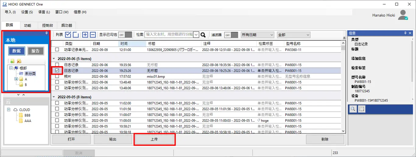Click the user account avatar icon
This screenshot has height=157, width=416.
tap(403, 15)
